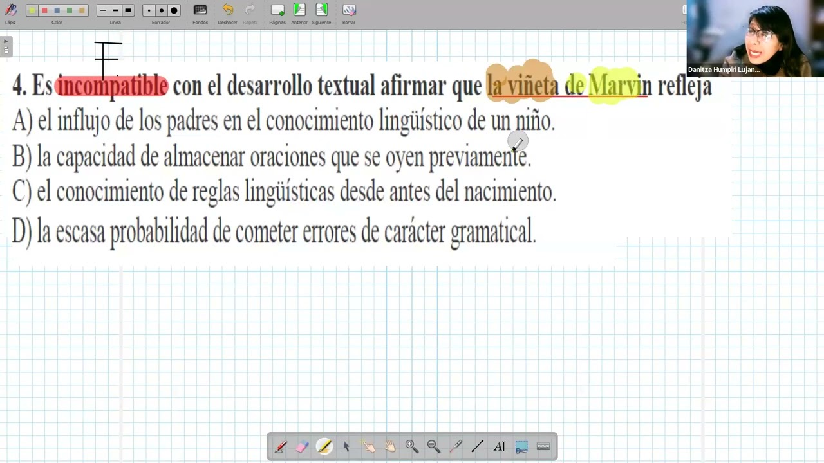Viewport: 824px width, 463px height.
Task: Click answer option A about "influjo de los padres"
Action: coord(283,122)
